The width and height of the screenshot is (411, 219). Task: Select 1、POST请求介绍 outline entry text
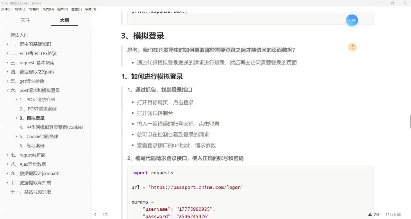37,100
